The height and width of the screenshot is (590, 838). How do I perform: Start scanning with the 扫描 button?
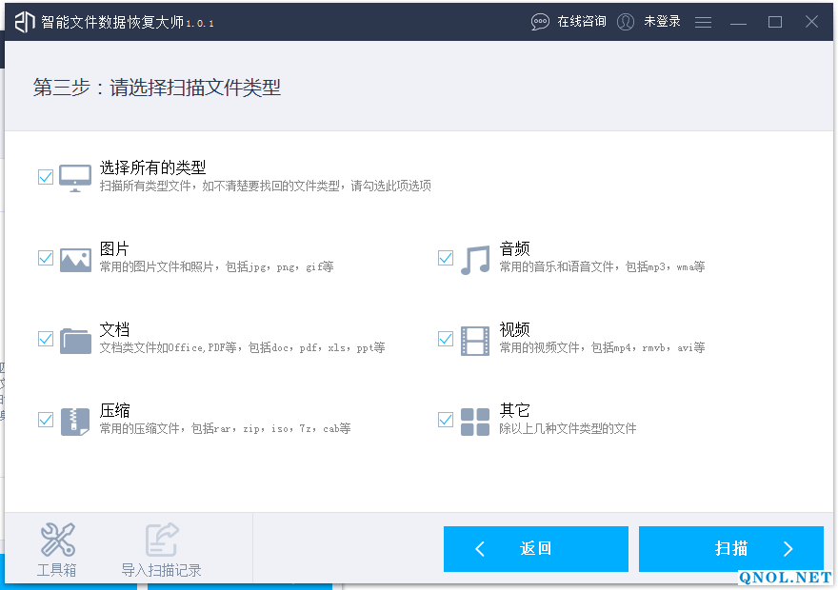(730, 549)
